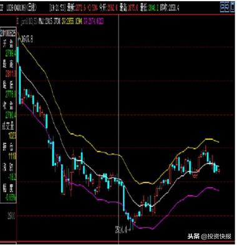Click the tall cyan candlestick below 2647.8
Viewport: 237px width, 245px height.
(20, 85)
